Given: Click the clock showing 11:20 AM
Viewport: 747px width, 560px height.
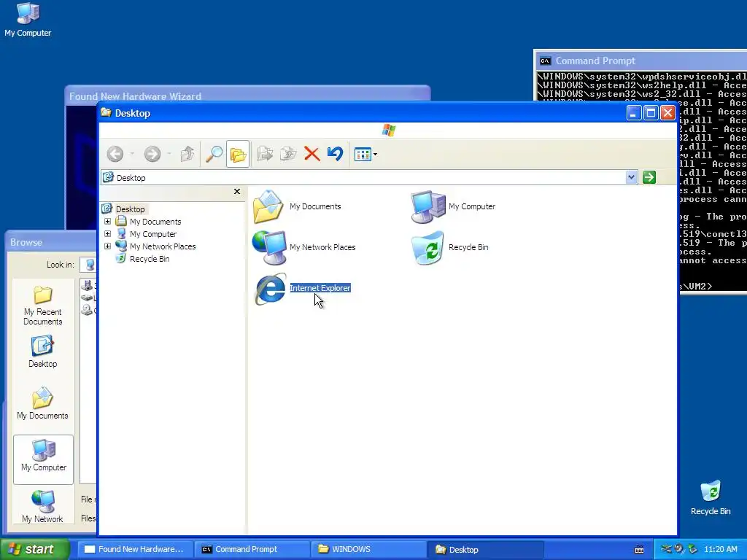Looking at the screenshot, I should coord(721,549).
